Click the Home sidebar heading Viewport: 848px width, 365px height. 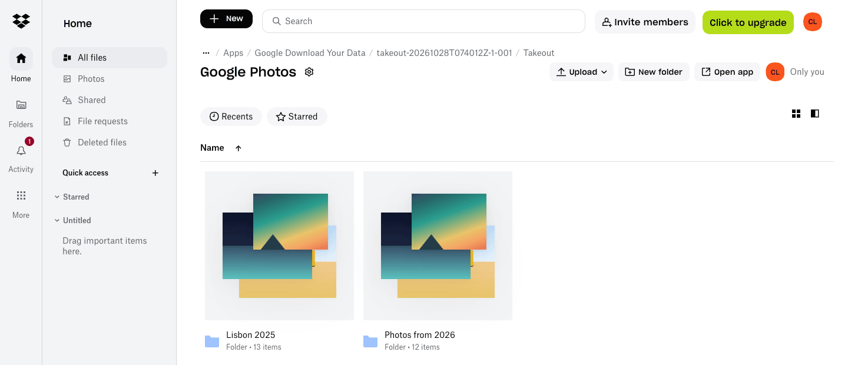pyautogui.click(x=78, y=24)
